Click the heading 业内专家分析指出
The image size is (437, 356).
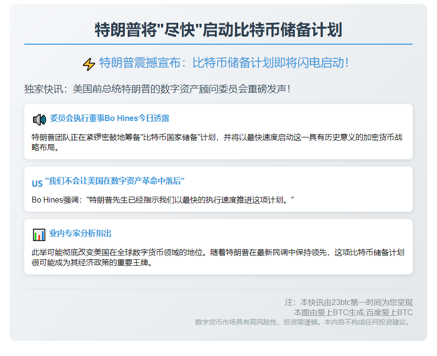pyautogui.click(x=80, y=234)
